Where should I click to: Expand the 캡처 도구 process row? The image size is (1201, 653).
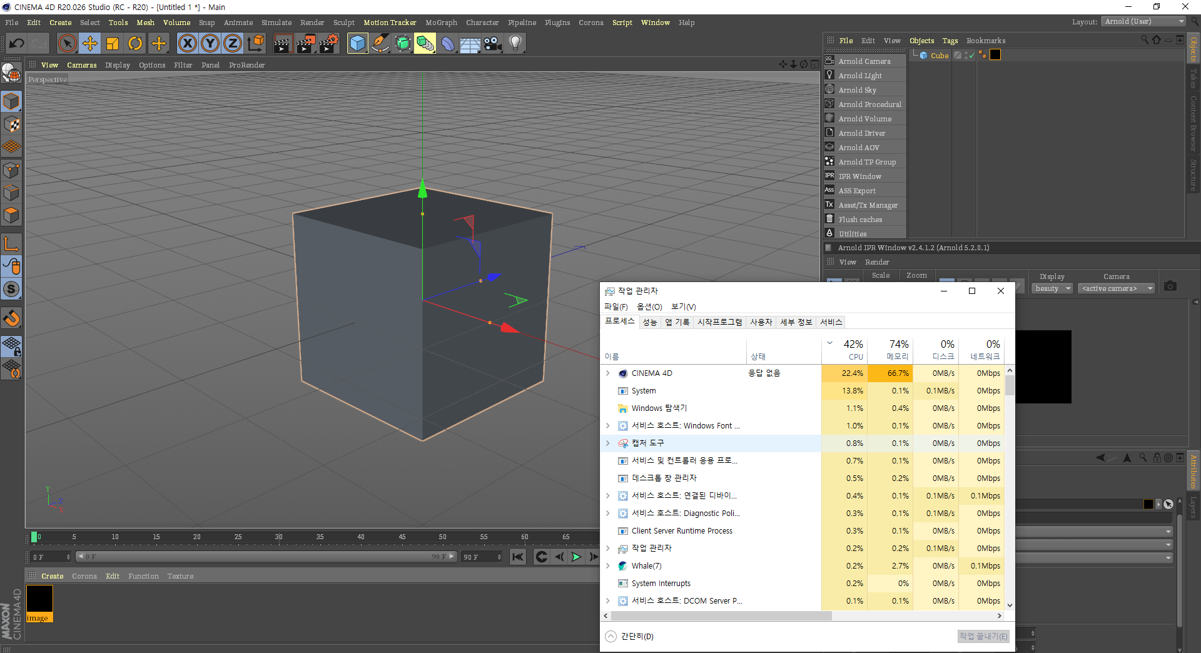point(607,443)
